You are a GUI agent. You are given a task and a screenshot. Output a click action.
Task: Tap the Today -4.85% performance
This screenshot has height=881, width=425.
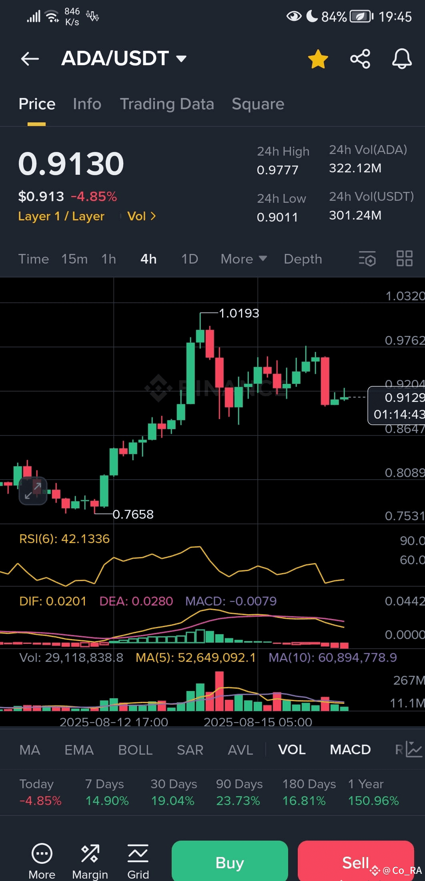tap(40, 792)
